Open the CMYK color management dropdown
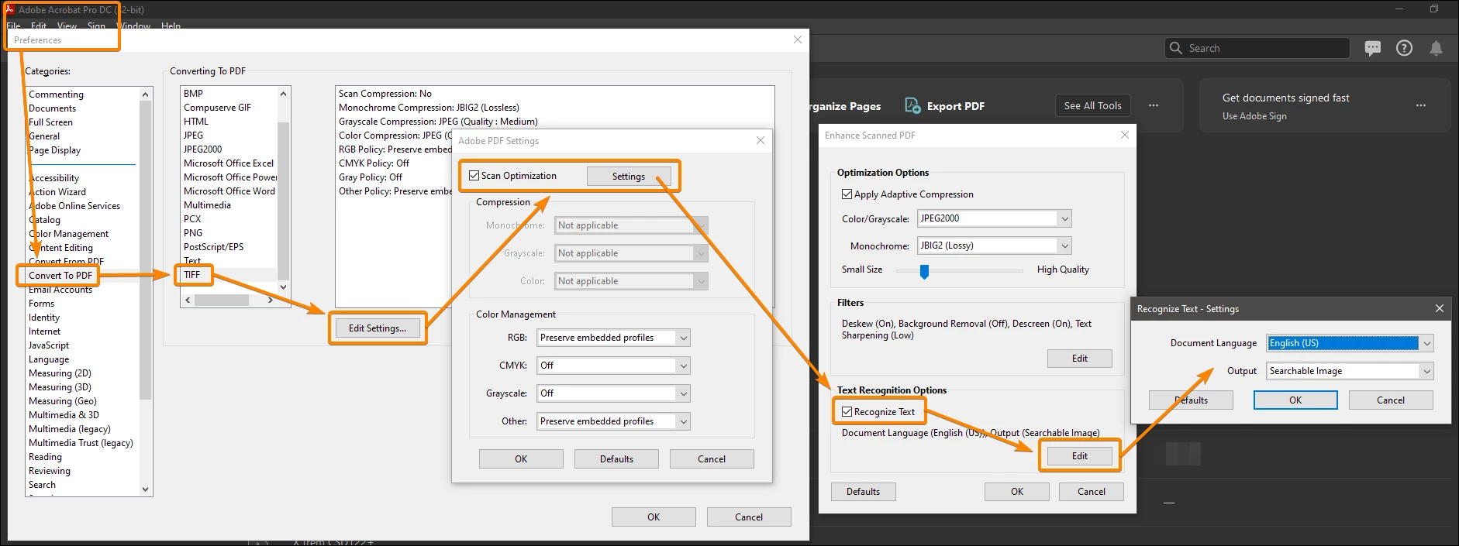 (x=613, y=366)
